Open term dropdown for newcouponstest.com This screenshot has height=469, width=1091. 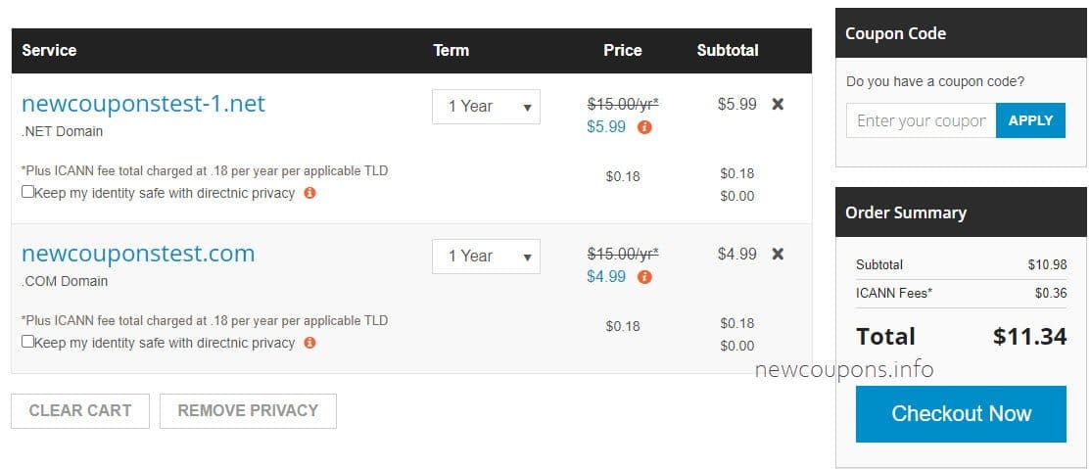pyautogui.click(x=486, y=256)
